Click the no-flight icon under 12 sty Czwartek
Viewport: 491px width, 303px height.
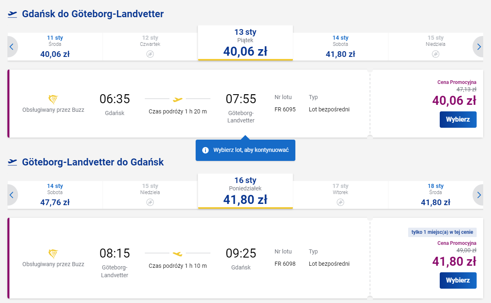(x=150, y=54)
